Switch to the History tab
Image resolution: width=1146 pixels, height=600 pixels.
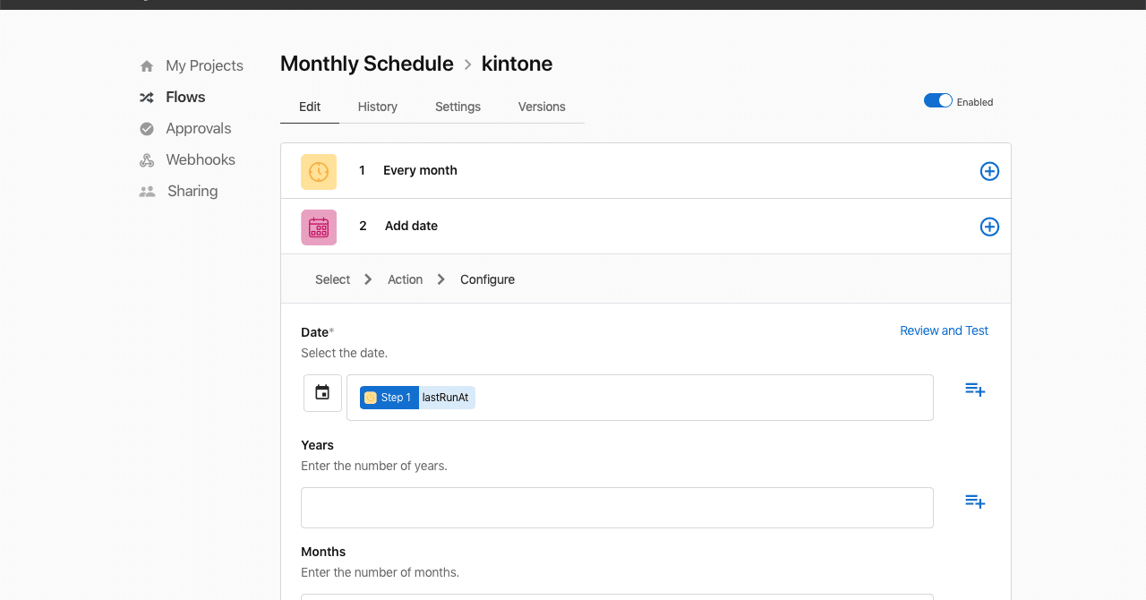378,107
